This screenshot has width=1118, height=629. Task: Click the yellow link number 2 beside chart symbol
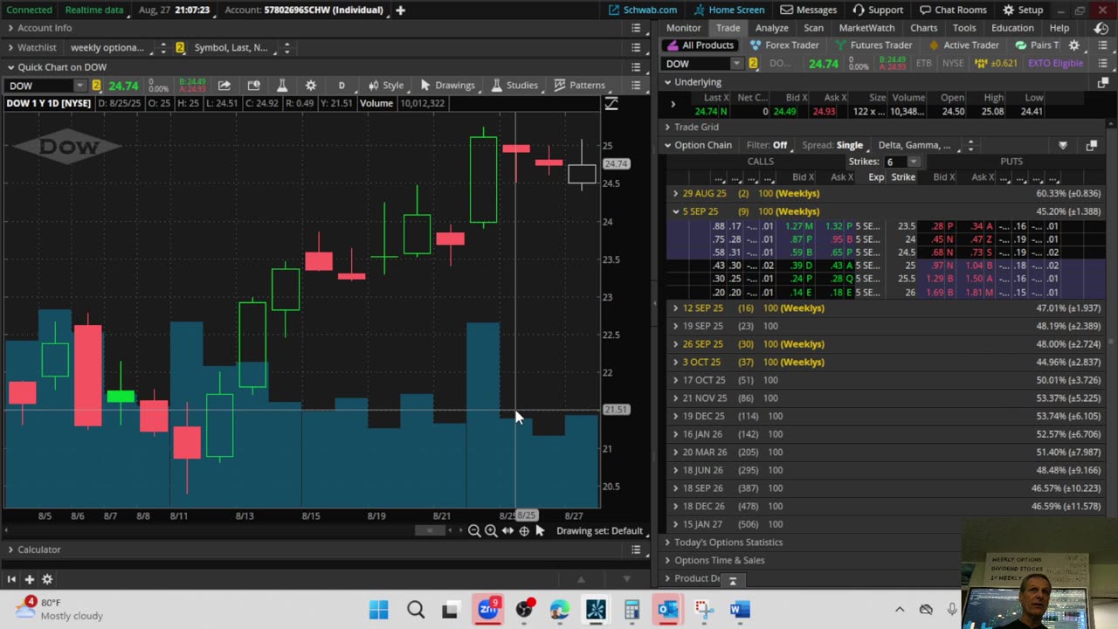coord(96,86)
